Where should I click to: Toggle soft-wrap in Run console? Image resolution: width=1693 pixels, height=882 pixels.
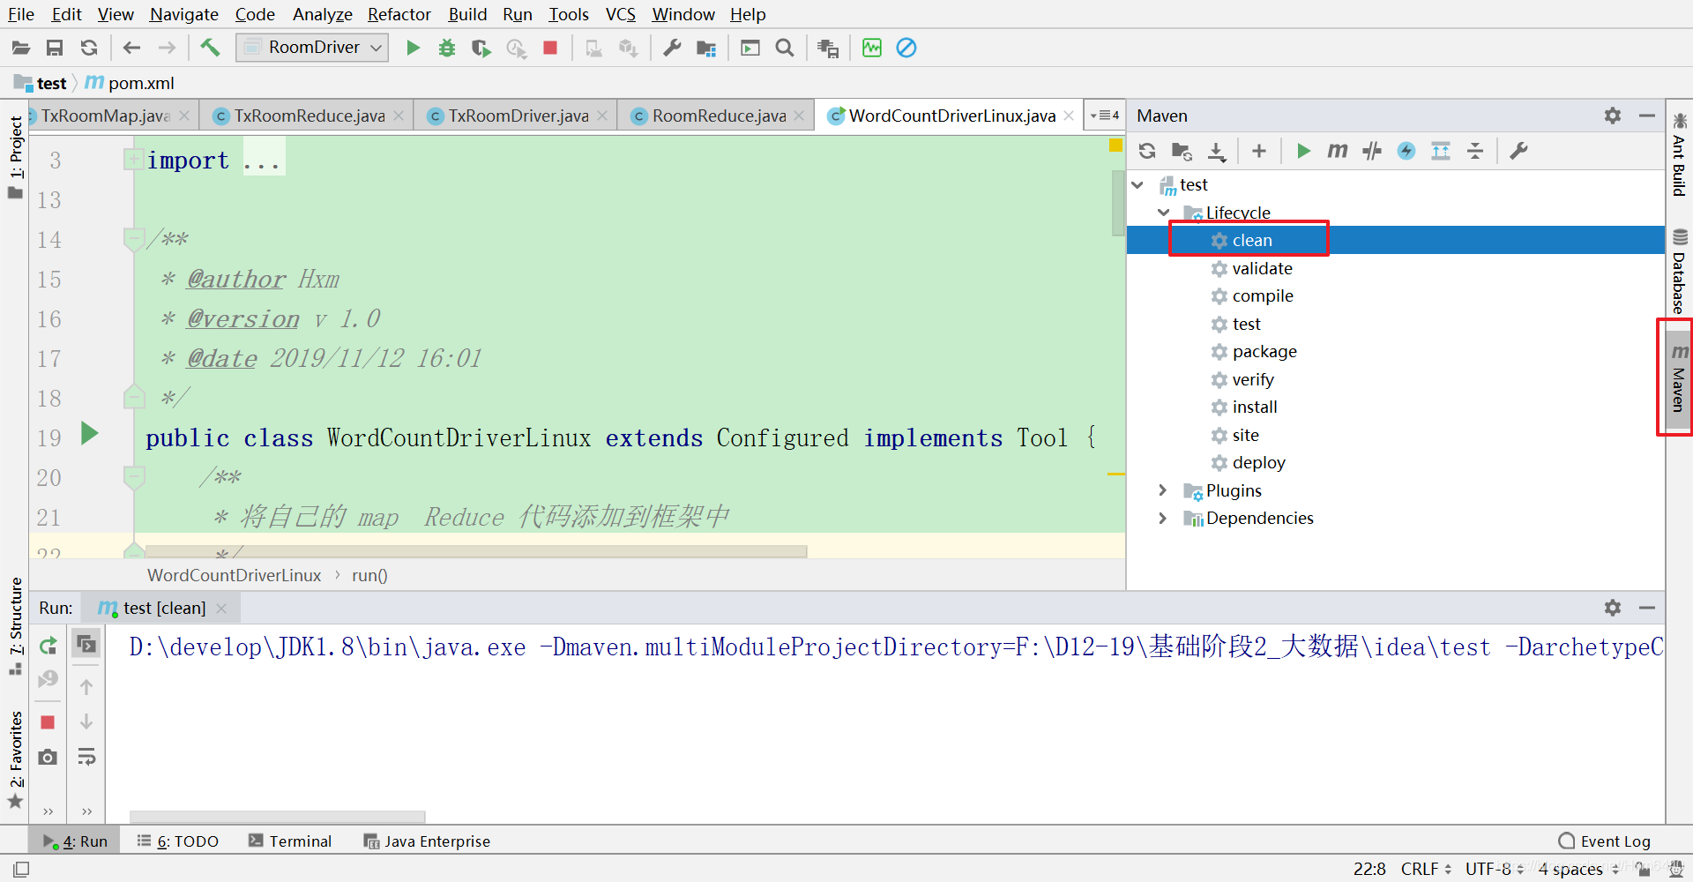click(x=86, y=757)
